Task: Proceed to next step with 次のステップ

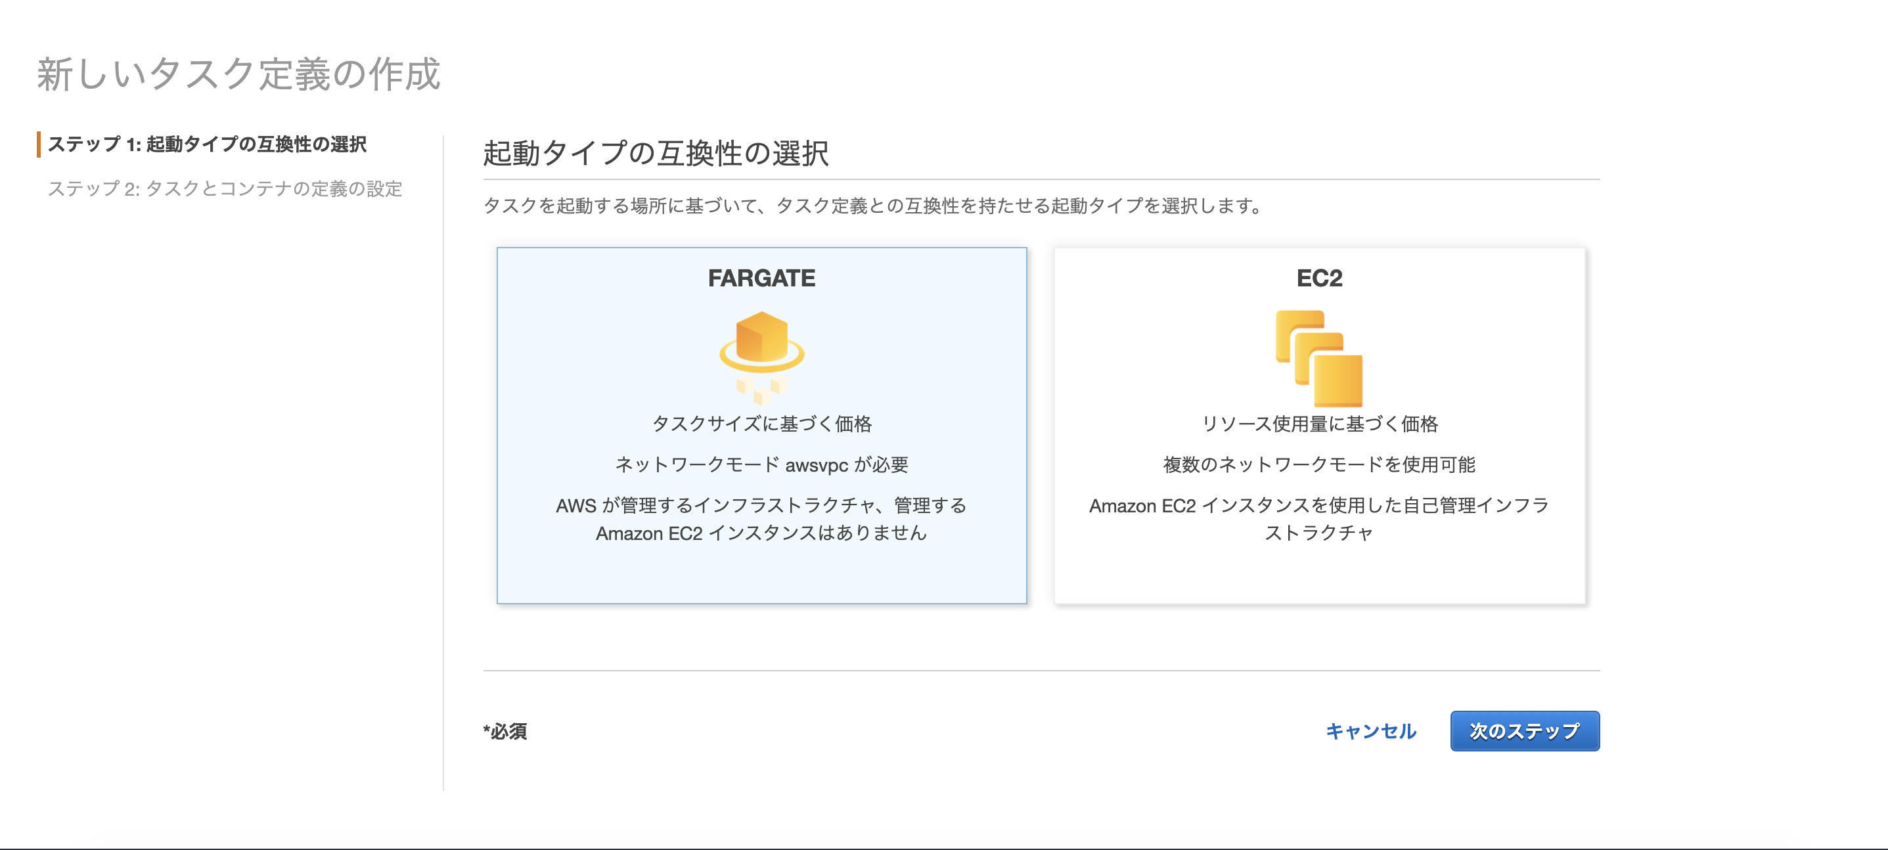Action: pyautogui.click(x=1525, y=730)
